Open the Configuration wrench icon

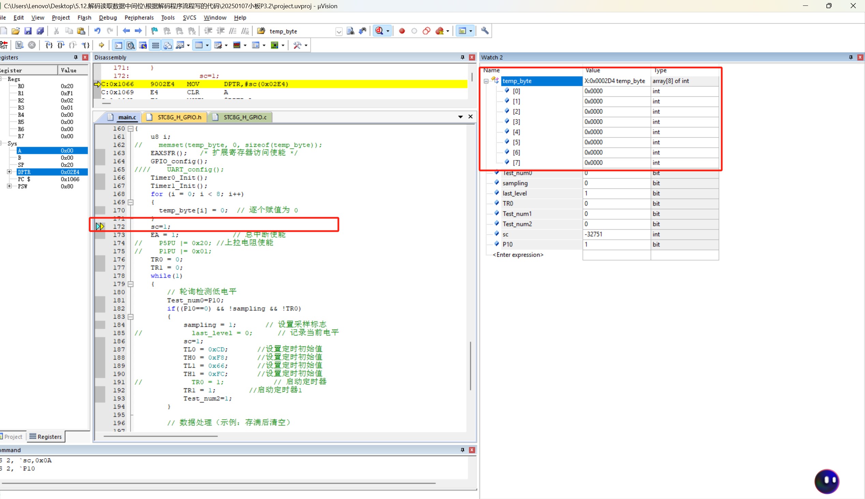coord(485,31)
